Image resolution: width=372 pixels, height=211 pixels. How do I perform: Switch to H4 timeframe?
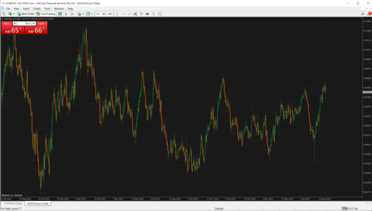click(110, 14)
